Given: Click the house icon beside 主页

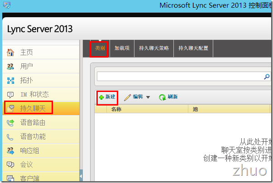Looking at the screenshot, I should 10,53.
